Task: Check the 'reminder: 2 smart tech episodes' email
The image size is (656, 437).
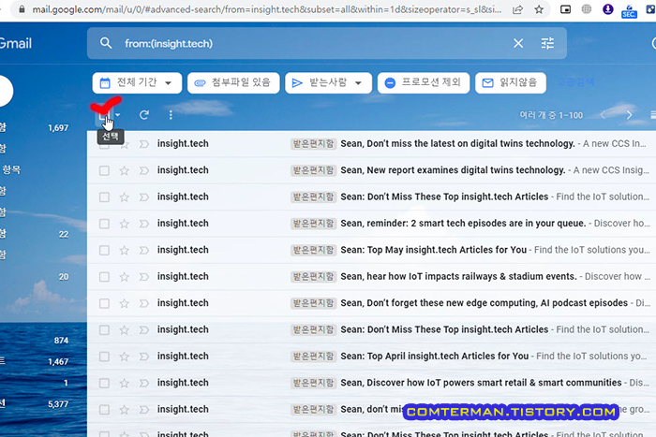Action: [x=104, y=224]
